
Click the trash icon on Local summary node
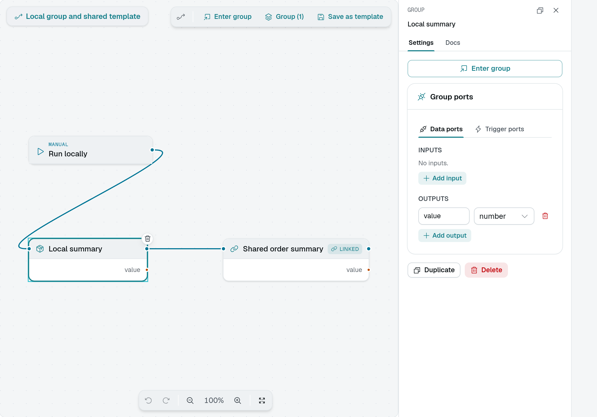click(x=148, y=239)
